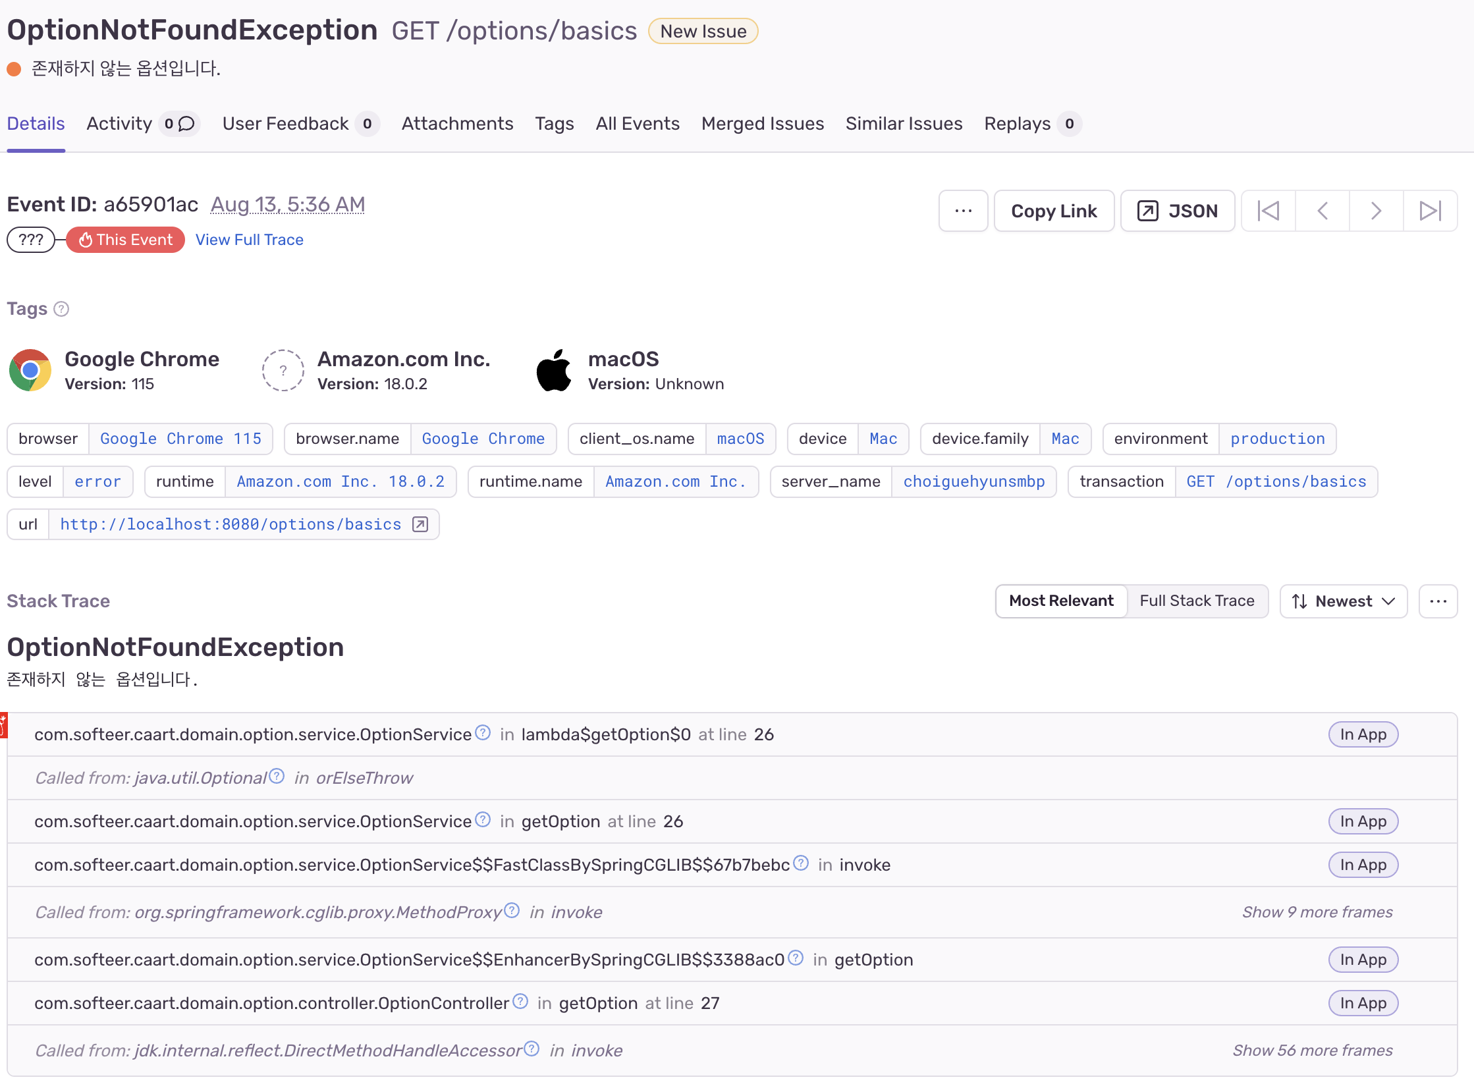Go to previous event chevron
Screen dimensions: 1474x1092
coord(1322,211)
